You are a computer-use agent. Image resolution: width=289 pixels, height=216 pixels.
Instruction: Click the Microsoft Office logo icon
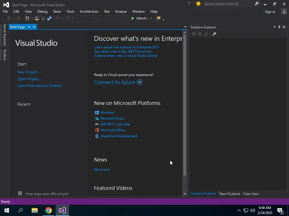(x=97, y=130)
